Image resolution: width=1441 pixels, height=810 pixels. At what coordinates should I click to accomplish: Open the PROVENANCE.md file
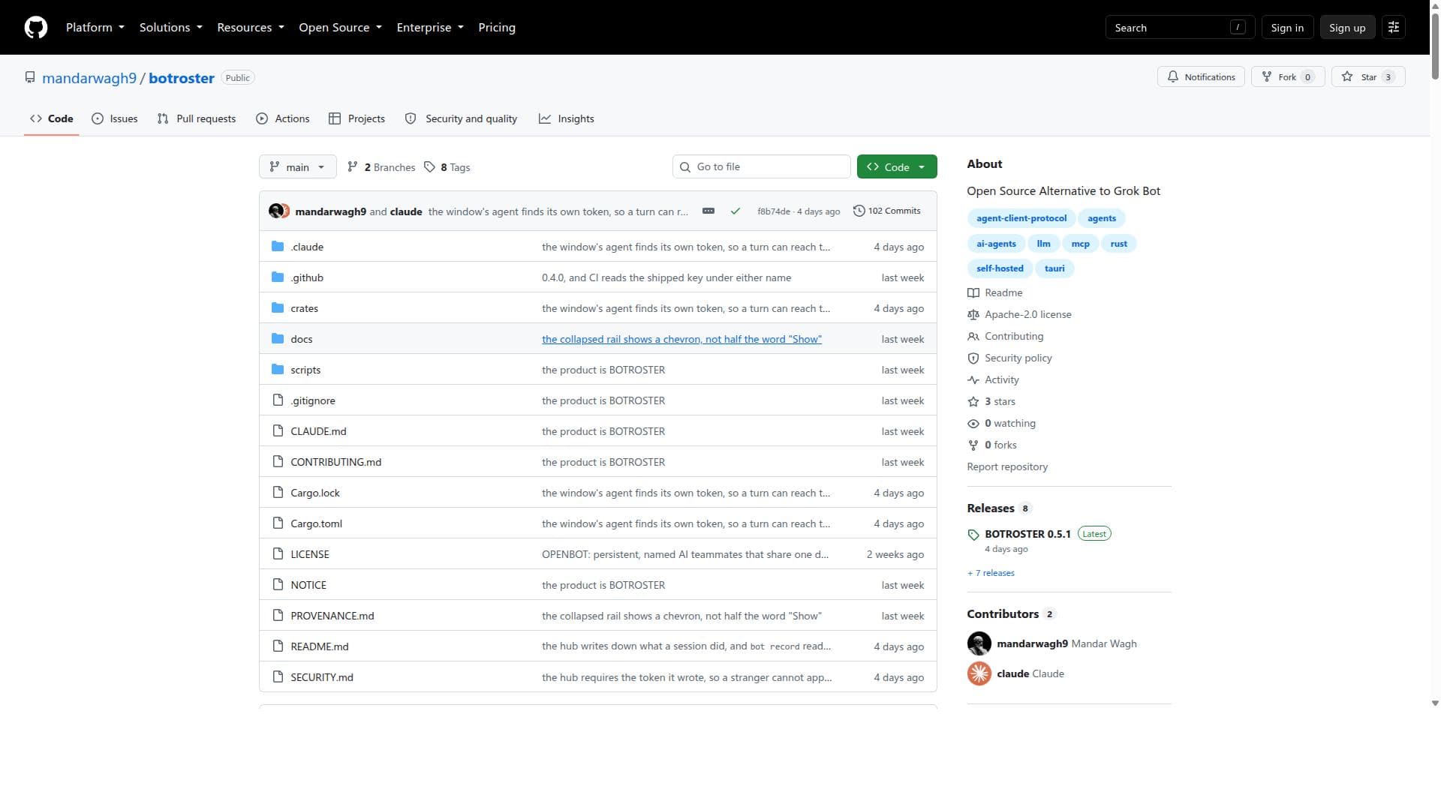(332, 616)
